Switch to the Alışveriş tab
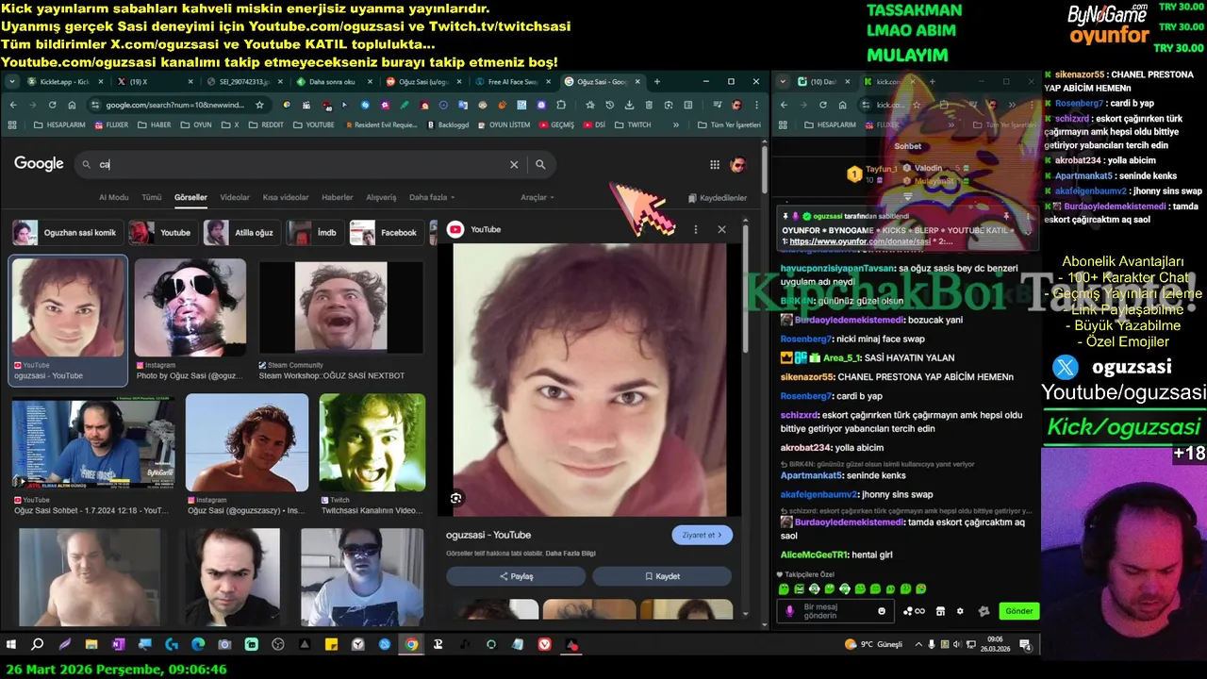Viewport: 1207px width, 679px height. [381, 197]
